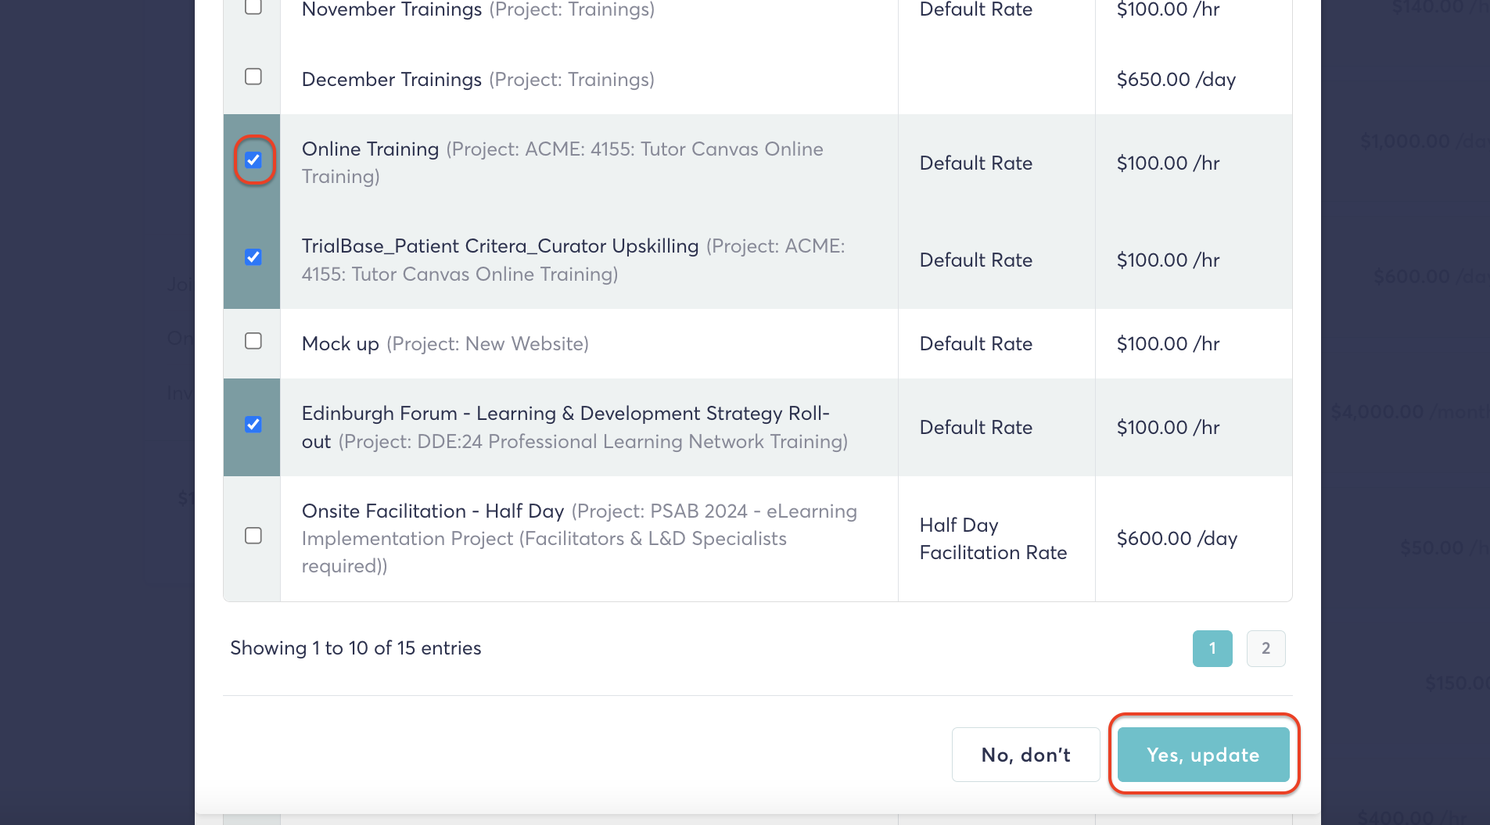
Task: Click the Mock up service name
Action: [340, 344]
